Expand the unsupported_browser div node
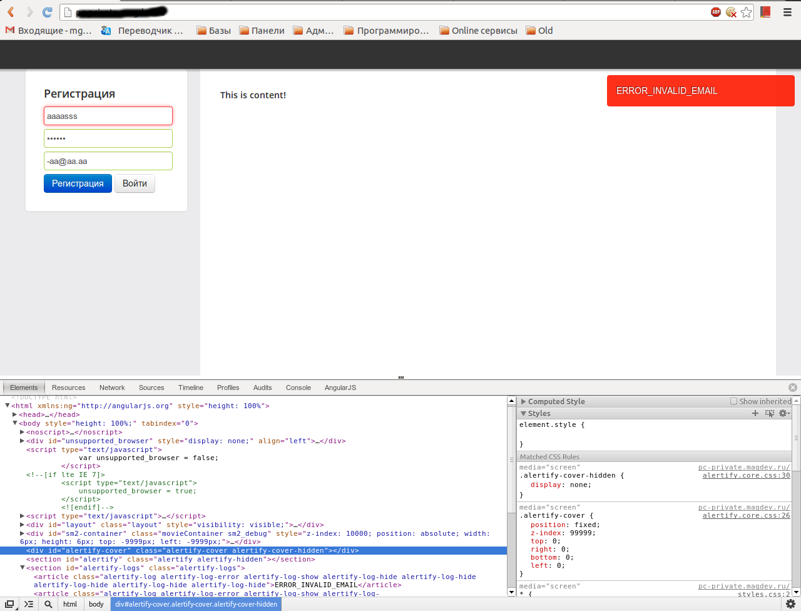 [x=23, y=441]
